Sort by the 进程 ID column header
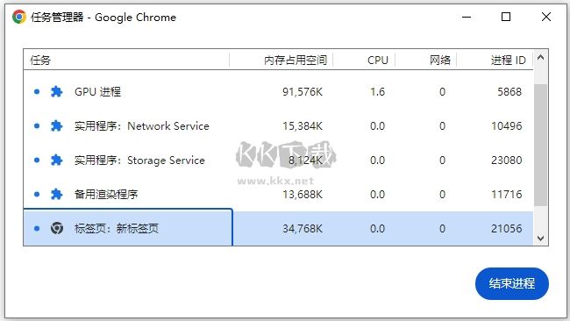 (495, 60)
